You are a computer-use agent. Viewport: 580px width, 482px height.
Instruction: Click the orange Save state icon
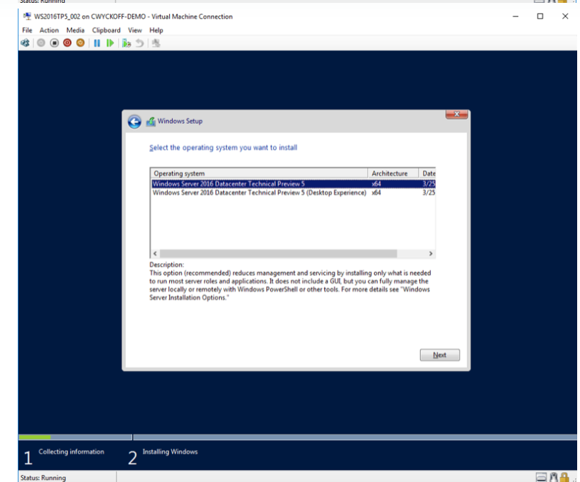point(80,43)
